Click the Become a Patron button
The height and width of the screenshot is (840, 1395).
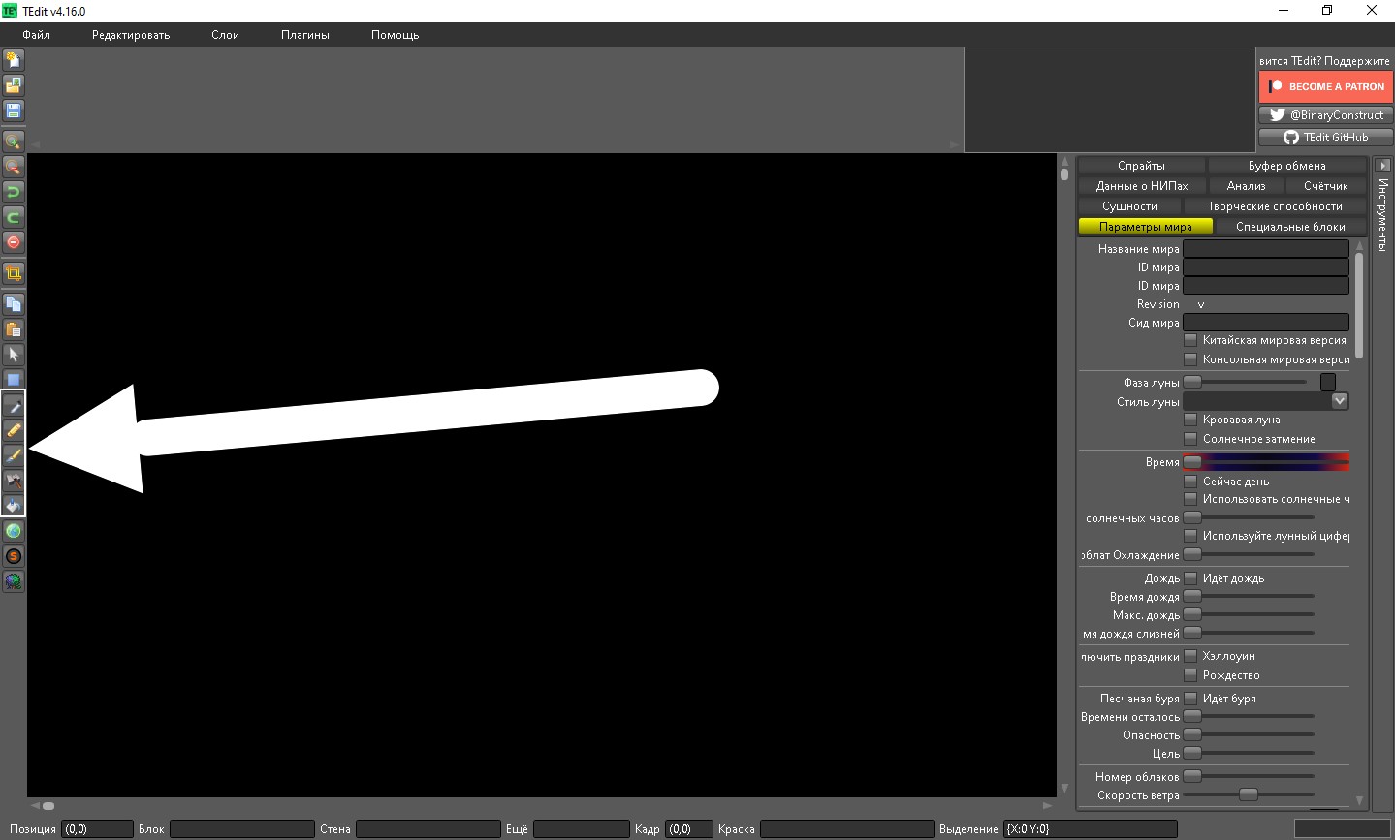1325,86
